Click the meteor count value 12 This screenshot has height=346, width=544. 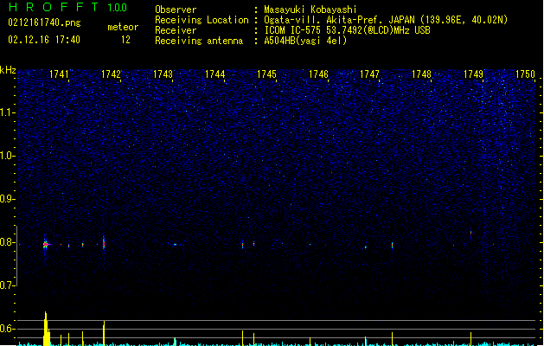tap(125, 40)
